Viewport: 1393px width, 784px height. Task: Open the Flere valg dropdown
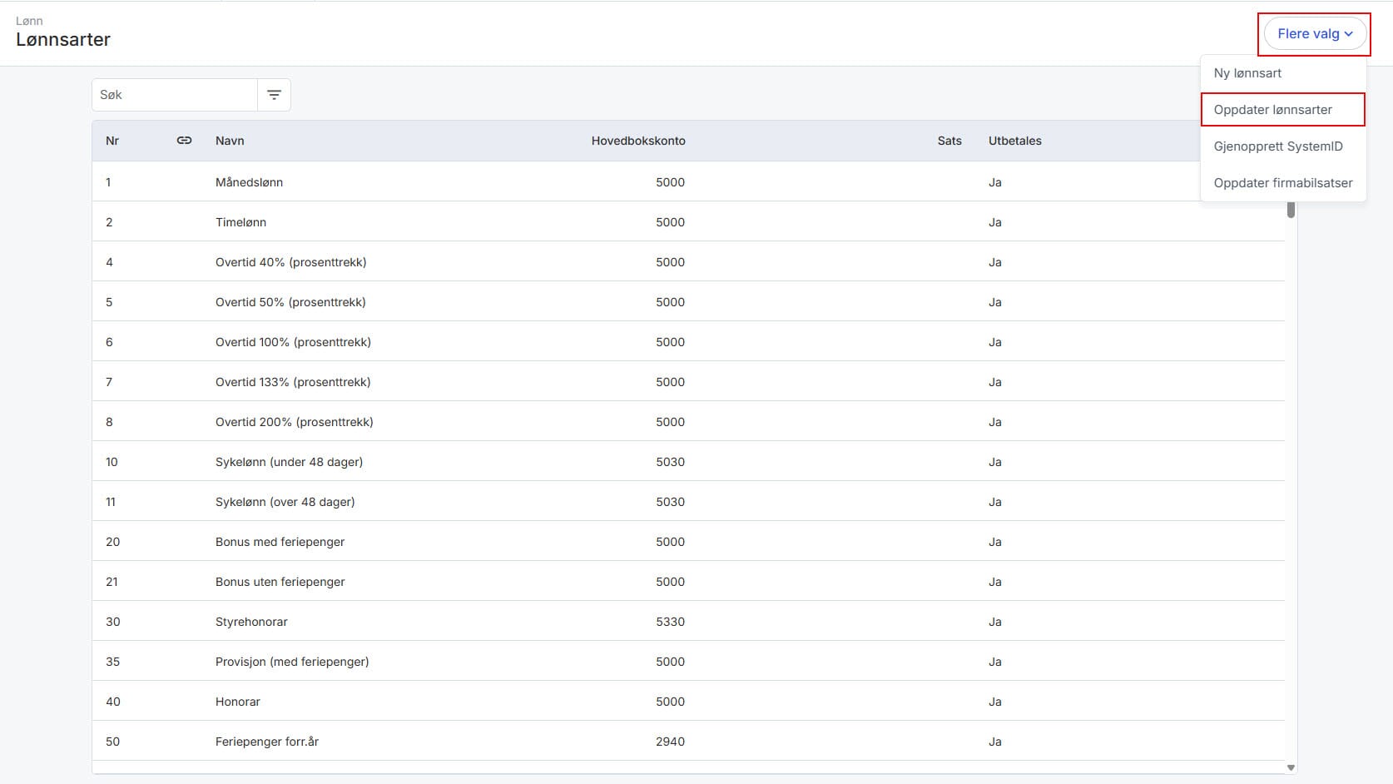point(1314,34)
